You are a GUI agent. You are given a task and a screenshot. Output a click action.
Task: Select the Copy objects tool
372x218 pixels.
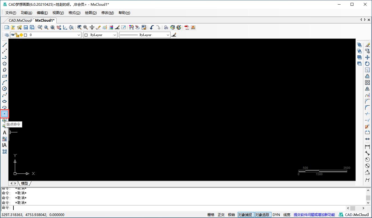tap(367, 51)
